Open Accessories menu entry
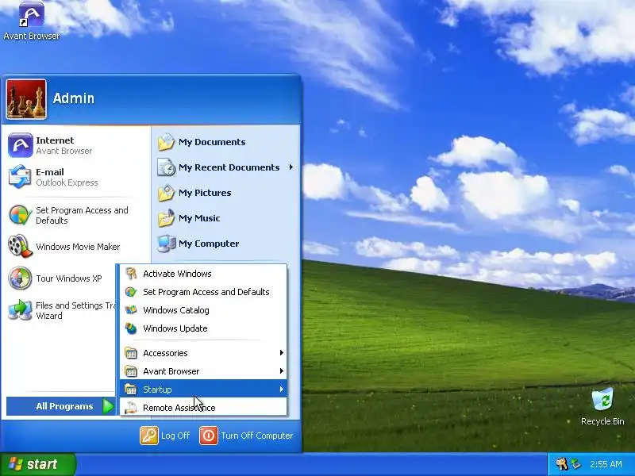This screenshot has width=635, height=476. [x=203, y=353]
